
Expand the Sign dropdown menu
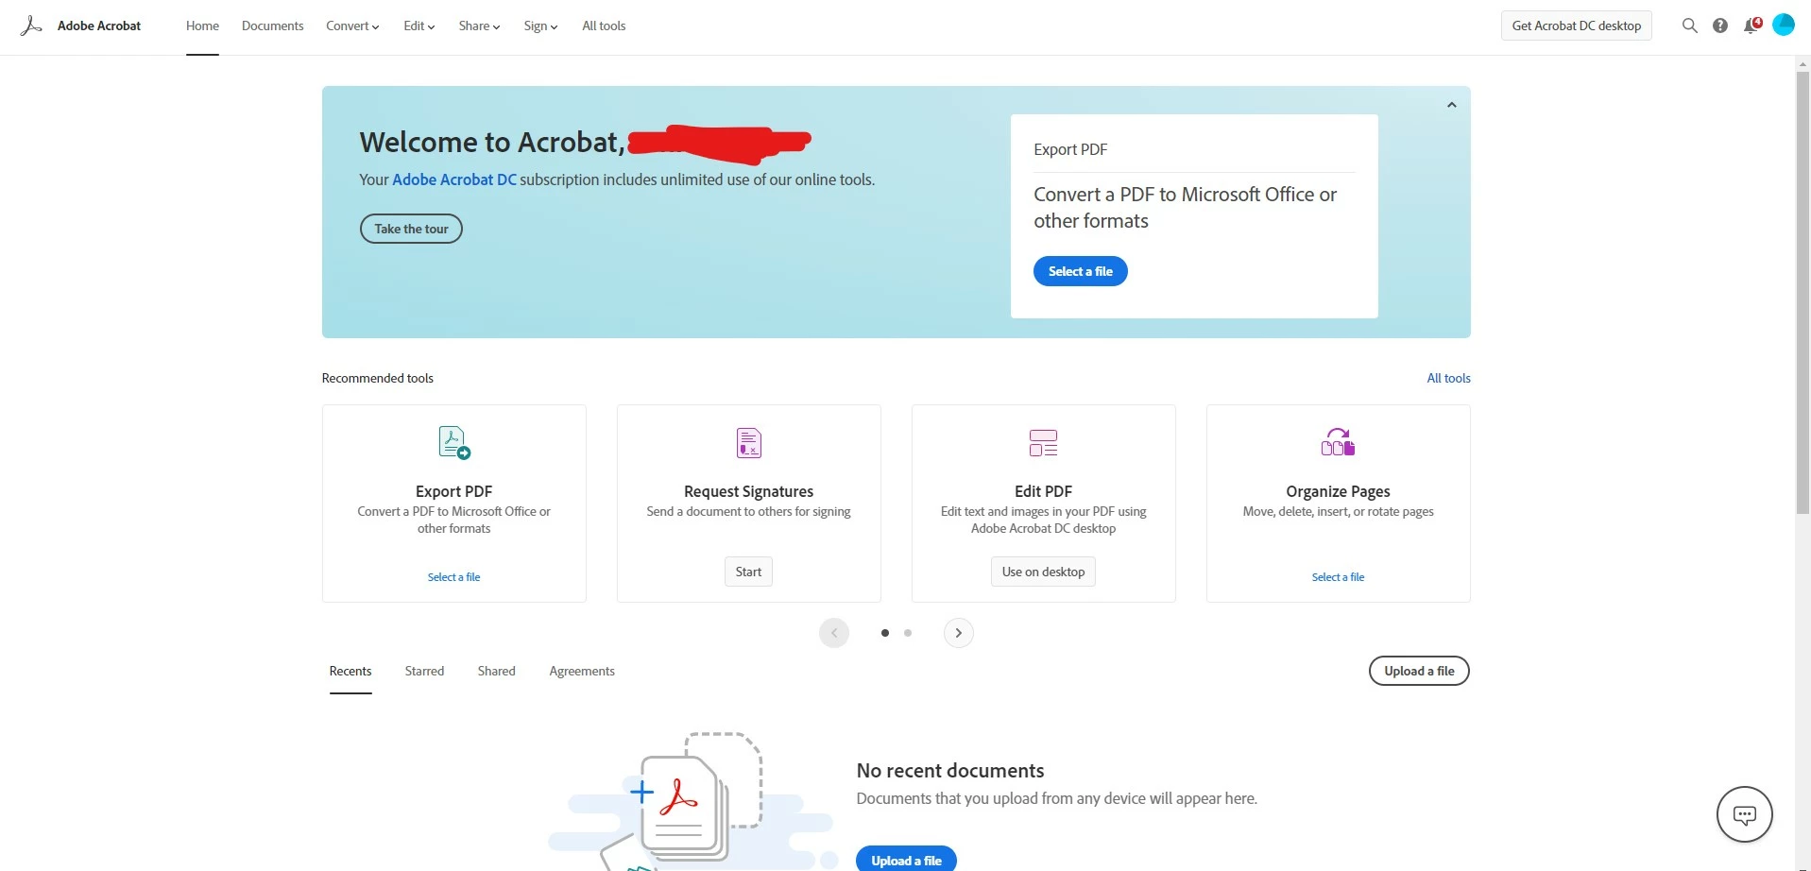[540, 26]
